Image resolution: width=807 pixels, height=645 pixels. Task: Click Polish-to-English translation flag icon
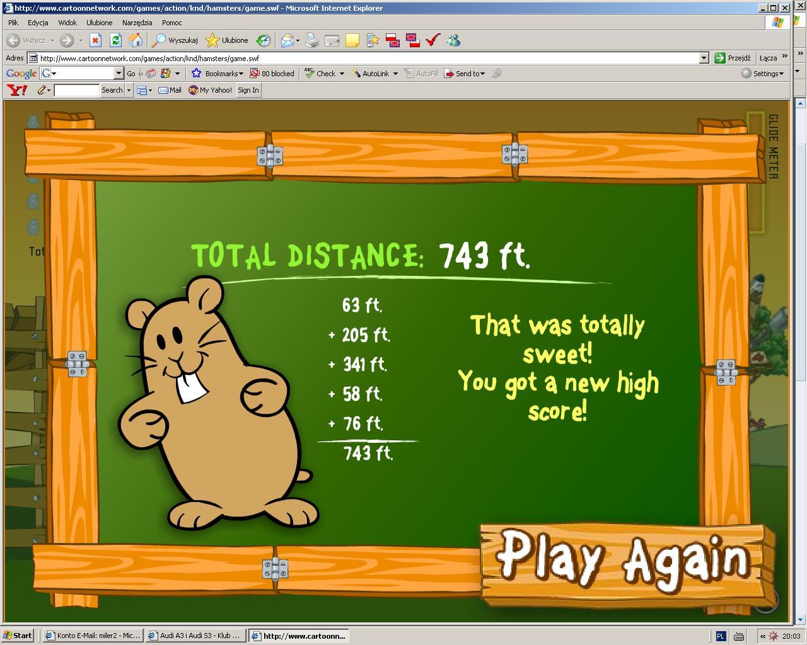(x=393, y=40)
